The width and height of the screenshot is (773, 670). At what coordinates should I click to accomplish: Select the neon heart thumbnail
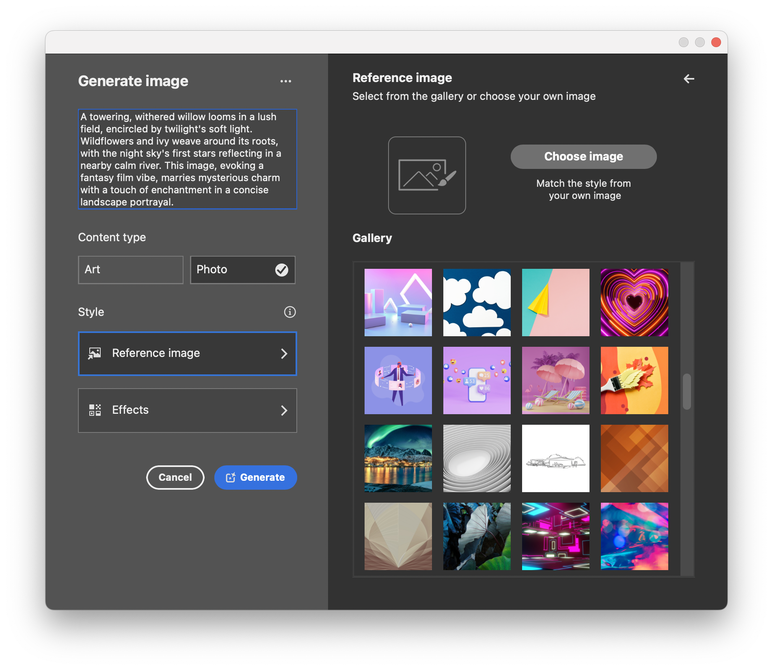click(x=635, y=303)
